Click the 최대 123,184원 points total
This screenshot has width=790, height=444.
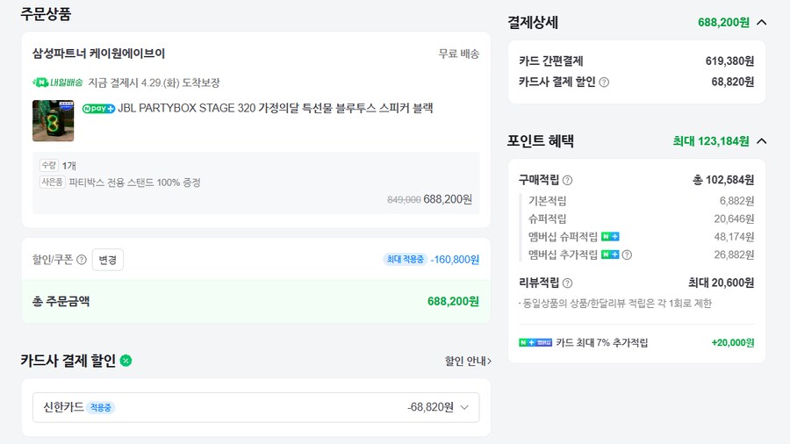tap(711, 141)
